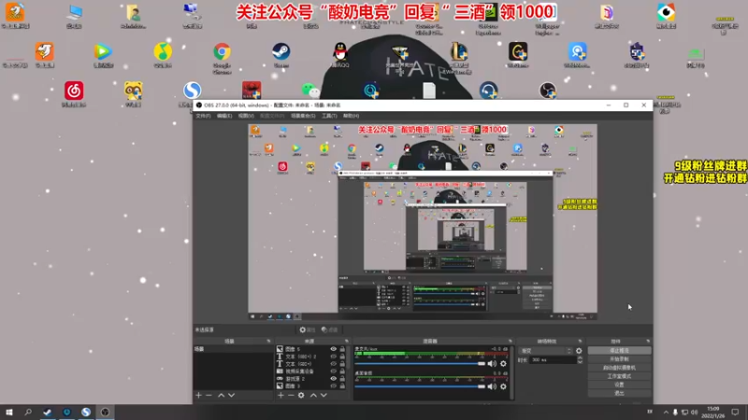
Task: Open the 渐变 transition type dropdown
Action: coord(546,351)
